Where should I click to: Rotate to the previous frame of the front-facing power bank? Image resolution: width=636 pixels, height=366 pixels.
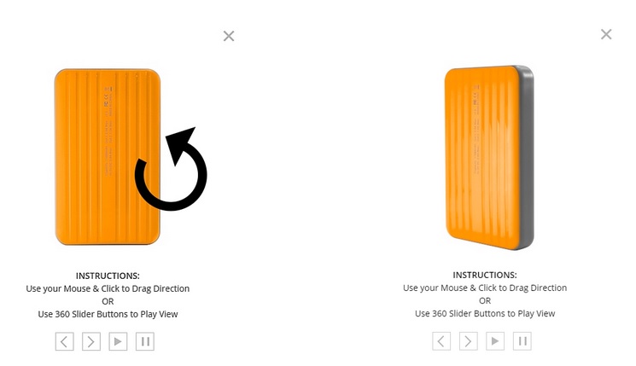pyautogui.click(x=65, y=341)
